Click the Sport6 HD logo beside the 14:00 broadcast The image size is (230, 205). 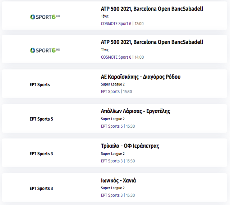point(45,50)
